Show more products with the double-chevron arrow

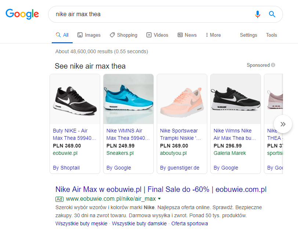click(283, 124)
